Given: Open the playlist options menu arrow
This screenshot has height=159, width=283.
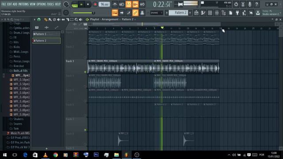Looking at the screenshot, I should pos(34,19).
